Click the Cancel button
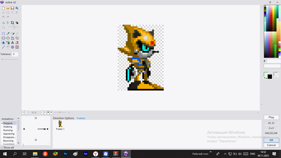281x158 pixels. click(271, 145)
